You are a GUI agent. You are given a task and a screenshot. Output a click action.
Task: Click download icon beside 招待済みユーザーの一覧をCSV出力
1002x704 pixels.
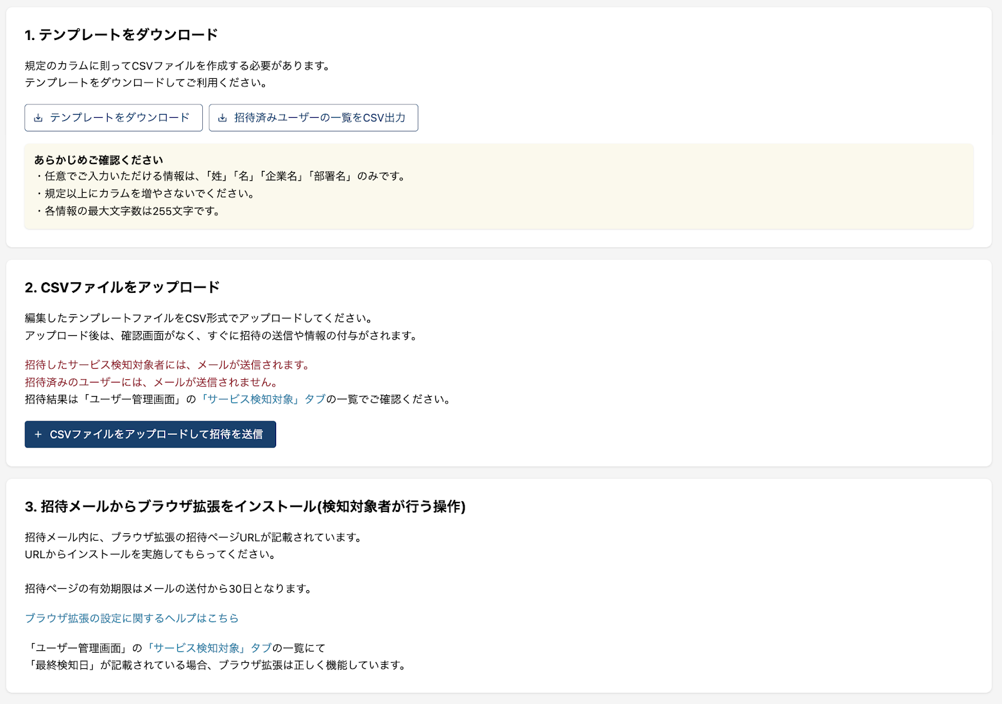tap(222, 118)
